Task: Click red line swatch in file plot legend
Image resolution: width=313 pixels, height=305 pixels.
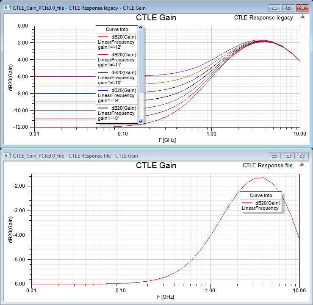Action: [x=247, y=203]
